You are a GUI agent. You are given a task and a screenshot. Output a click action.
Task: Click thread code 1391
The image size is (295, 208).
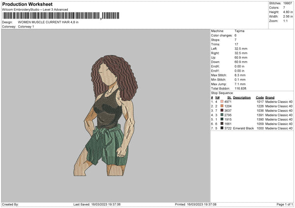(260, 115)
